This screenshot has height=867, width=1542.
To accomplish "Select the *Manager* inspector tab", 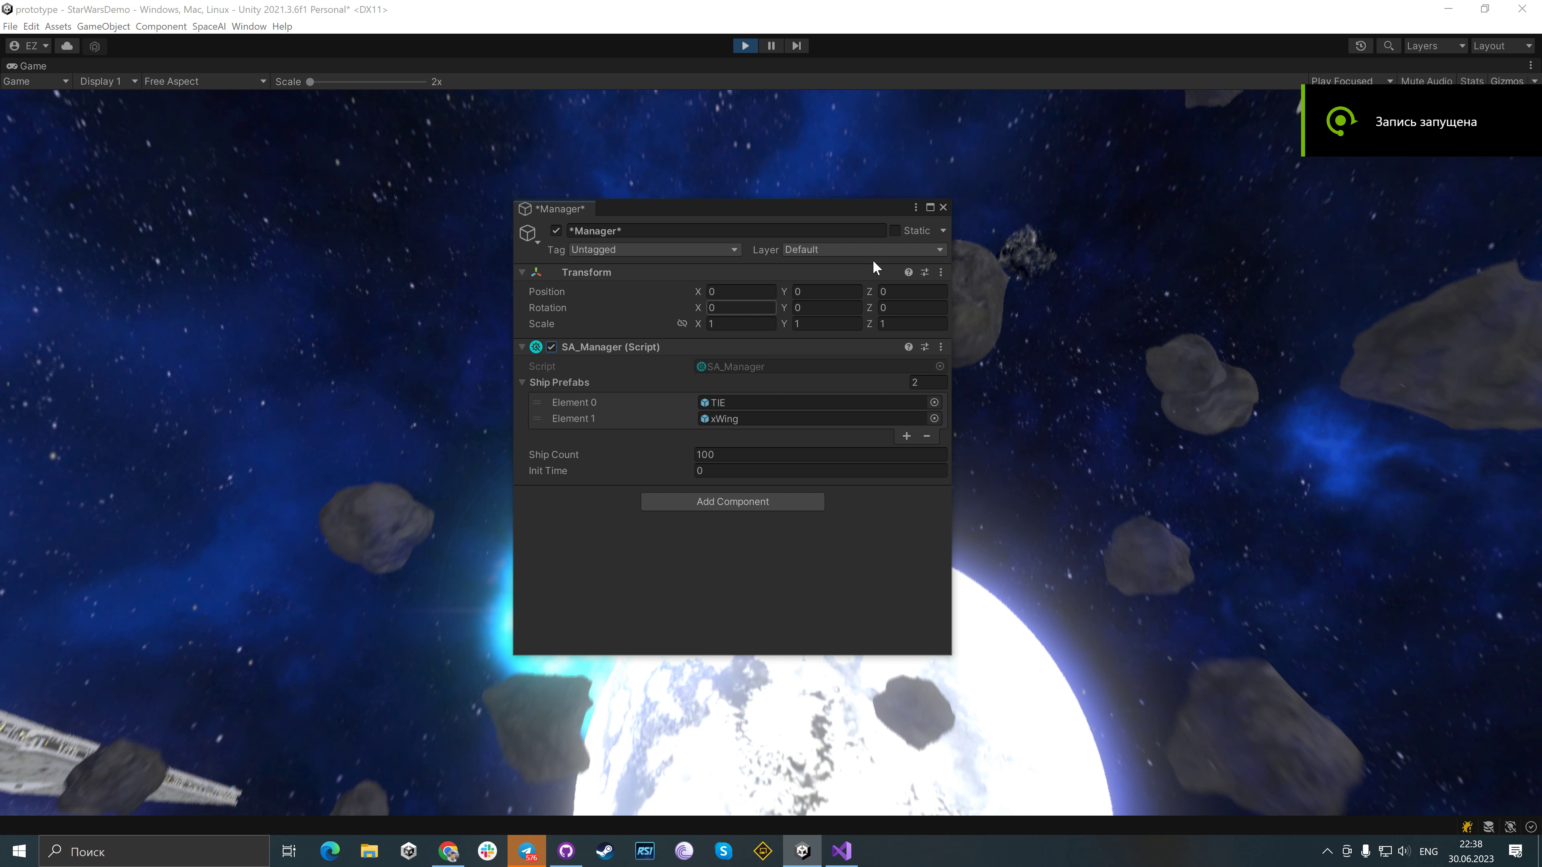I will pos(554,209).
